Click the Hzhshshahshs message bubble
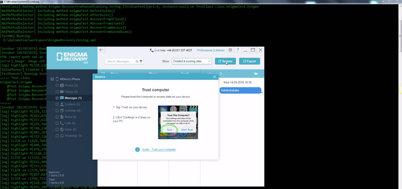The image size is (402, 189). pos(240,90)
